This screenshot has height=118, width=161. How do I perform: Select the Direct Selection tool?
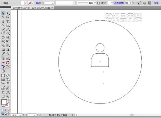pyautogui.click(x=8, y=13)
